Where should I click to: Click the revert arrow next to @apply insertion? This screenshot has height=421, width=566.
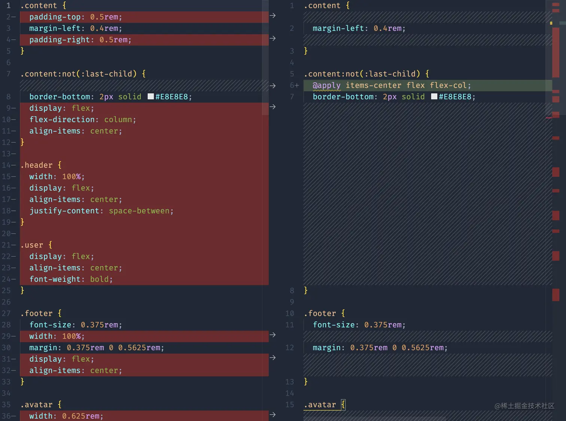pyautogui.click(x=273, y=86)
